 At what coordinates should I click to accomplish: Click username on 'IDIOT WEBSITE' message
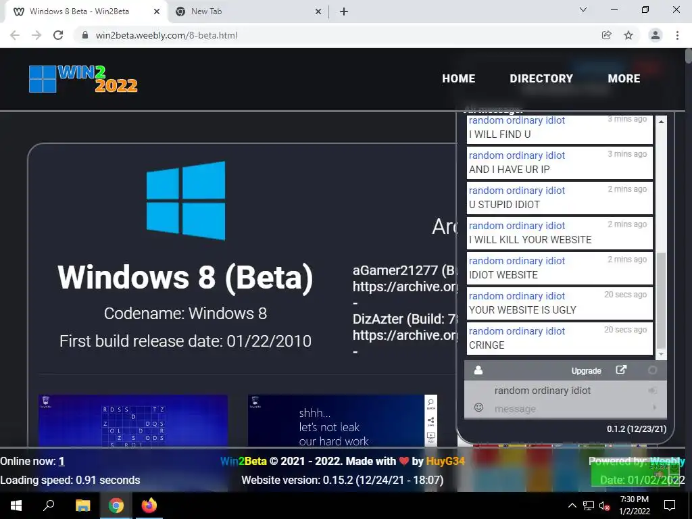click(517, 261)
